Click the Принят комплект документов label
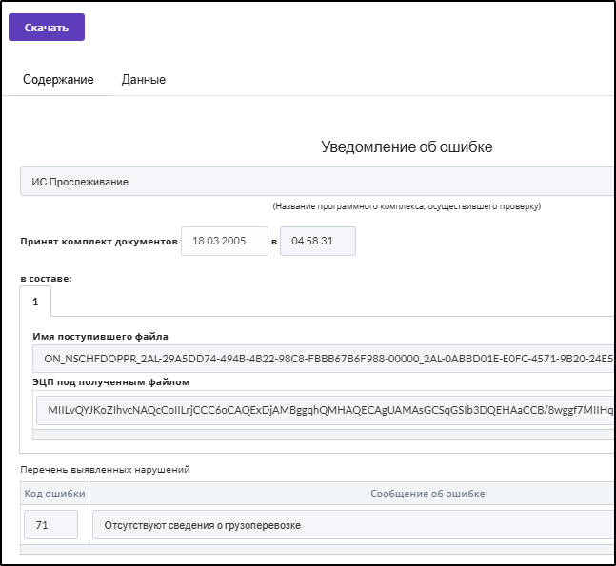 click(99, 242)
